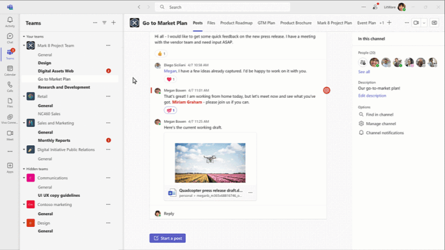Toggle the channel info pane

click(434, 23)
